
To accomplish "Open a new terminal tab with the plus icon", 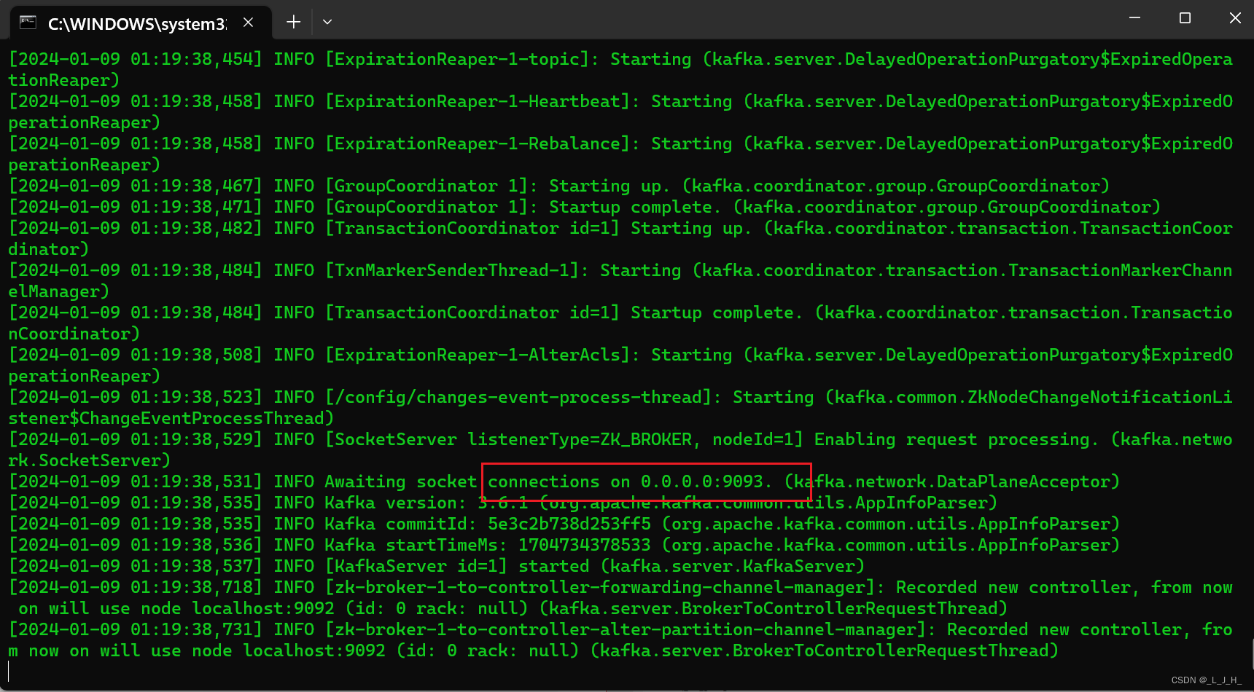I will click(293, 22).
